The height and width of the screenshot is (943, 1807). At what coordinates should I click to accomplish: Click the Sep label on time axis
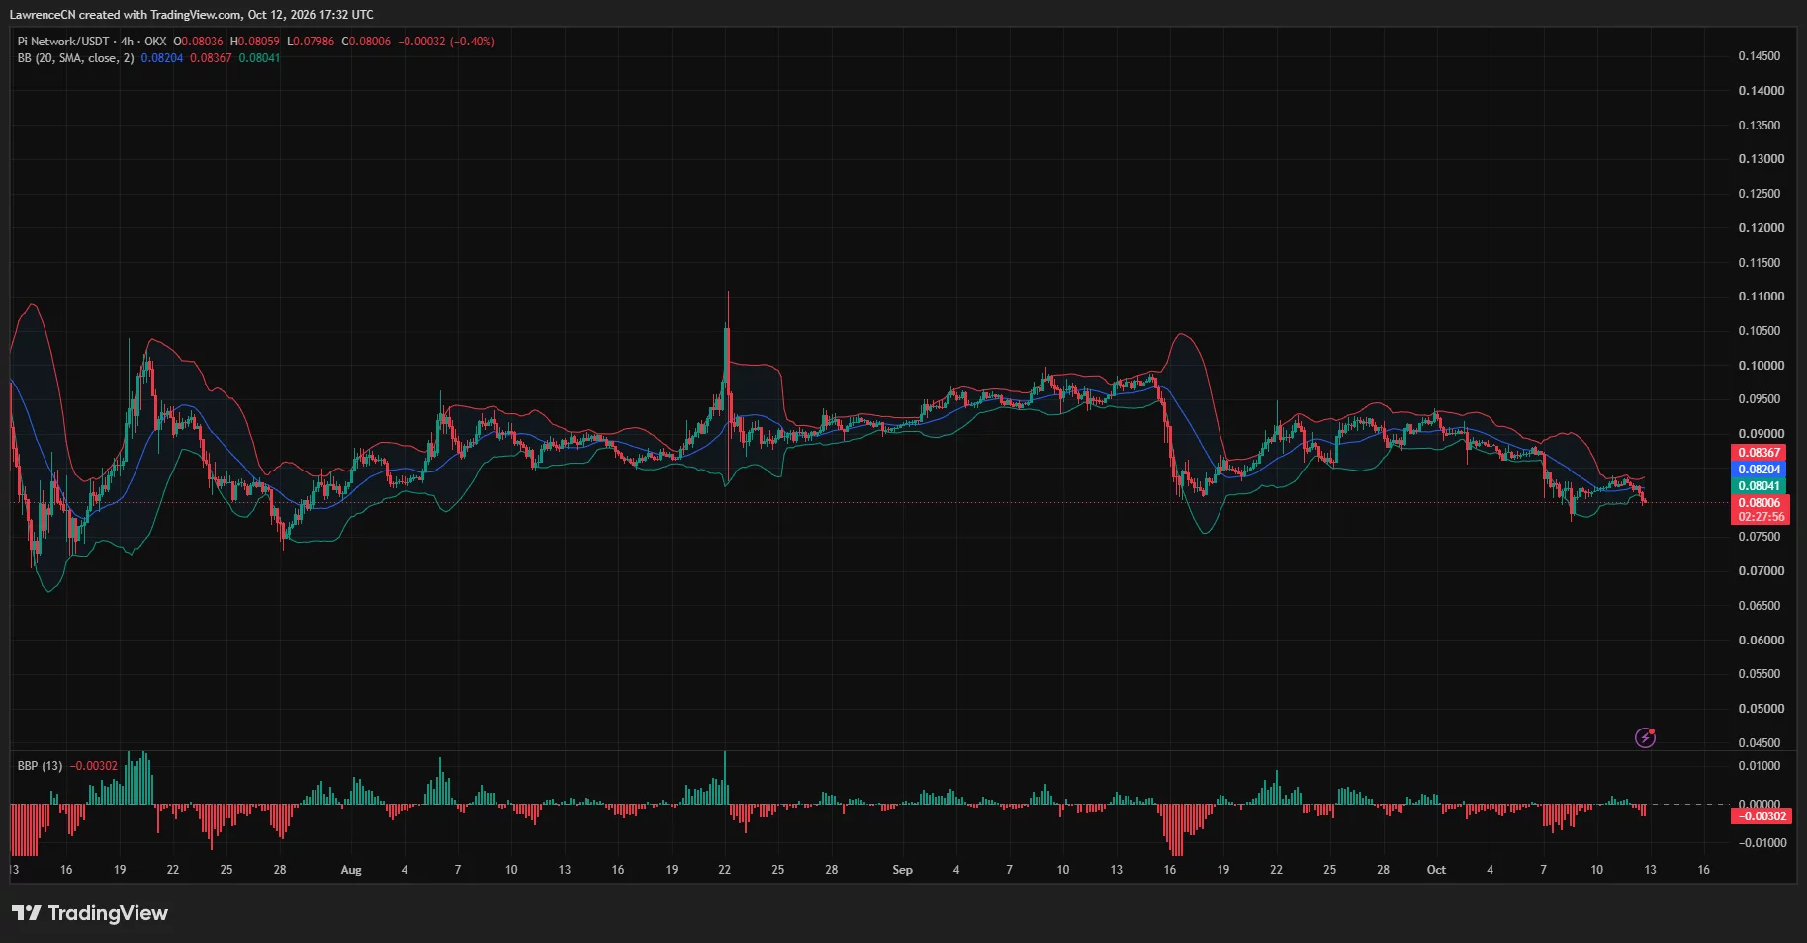(902, 870)
